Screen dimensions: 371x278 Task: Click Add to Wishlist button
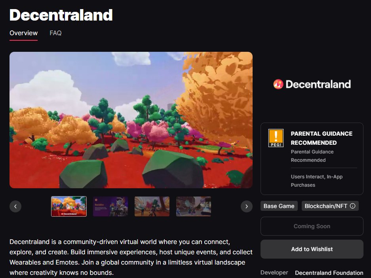point(312,249)
